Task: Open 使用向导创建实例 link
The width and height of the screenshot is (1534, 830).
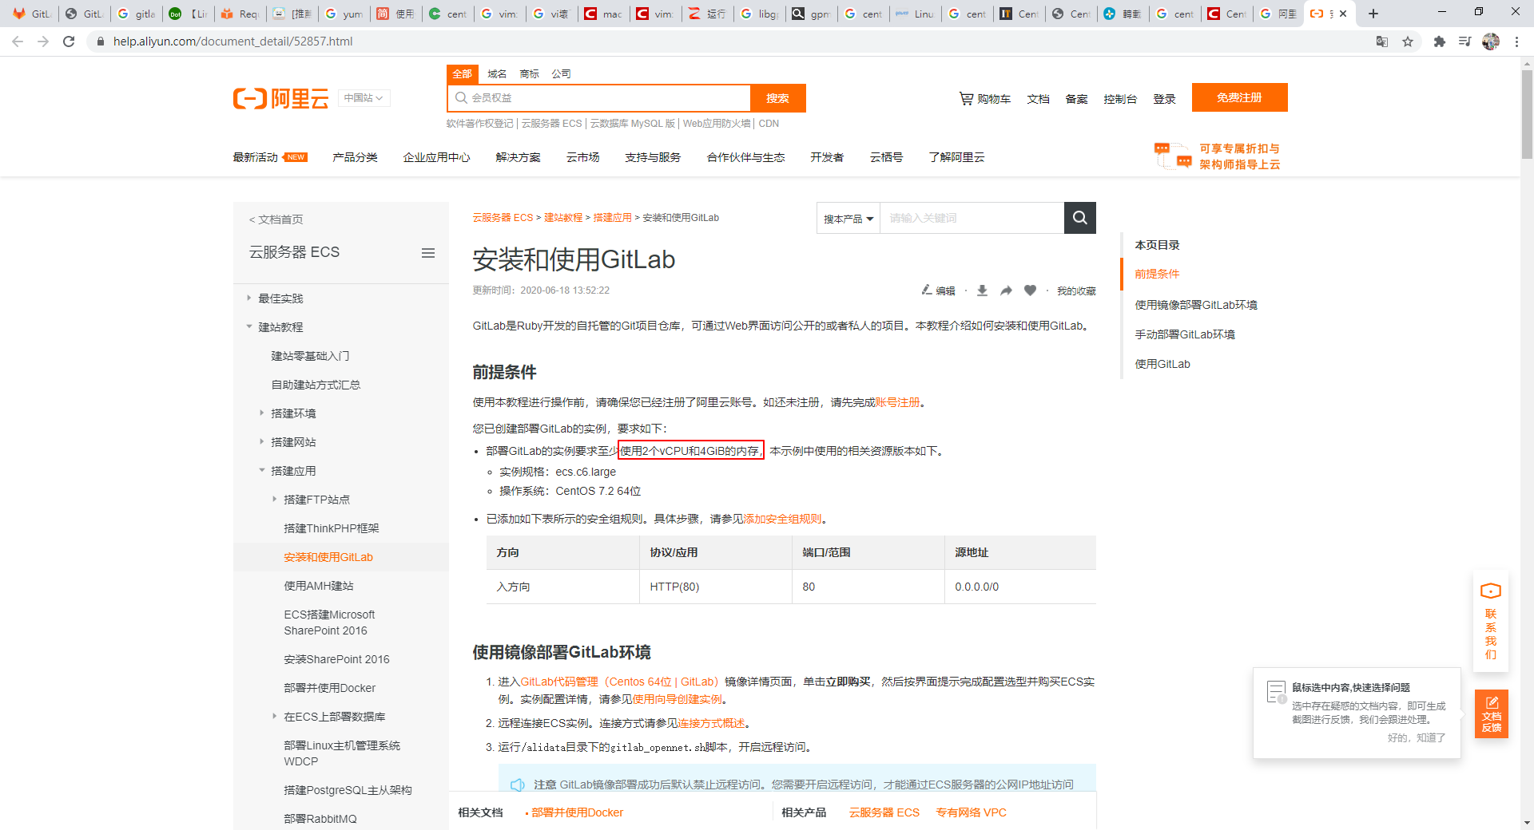Action: click(677, 699)
